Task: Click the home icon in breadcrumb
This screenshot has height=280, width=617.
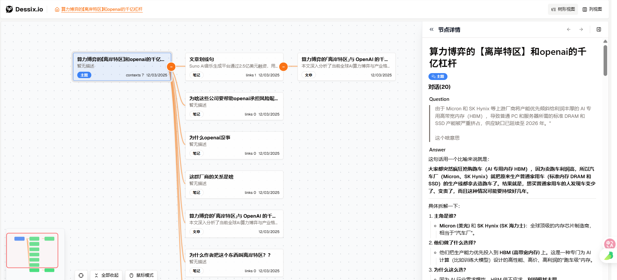Action: (57, 9)
